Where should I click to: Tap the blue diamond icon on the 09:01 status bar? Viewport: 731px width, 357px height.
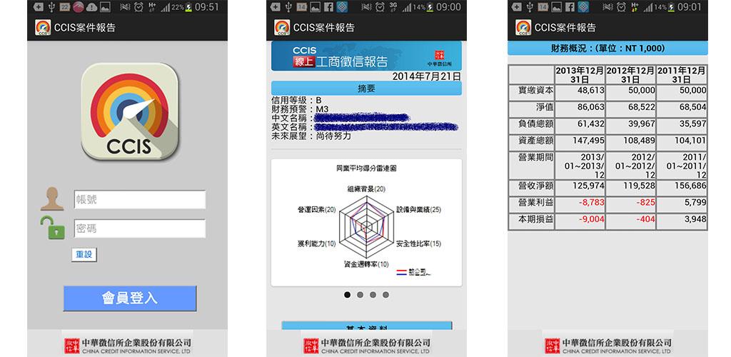coord(583,7)
